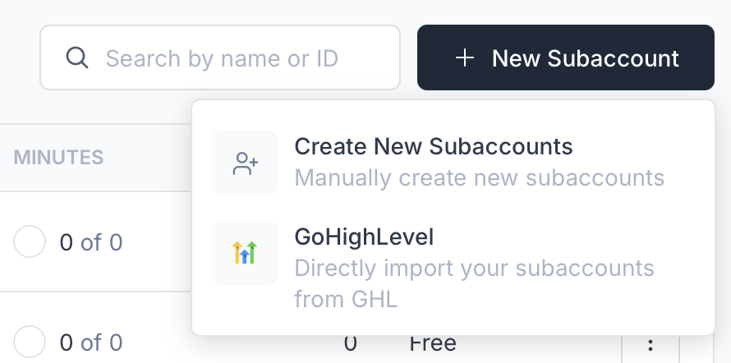This screenshot has height=363, width=731.
Task: Sort by the MINUTES column header
Action: 58,157
